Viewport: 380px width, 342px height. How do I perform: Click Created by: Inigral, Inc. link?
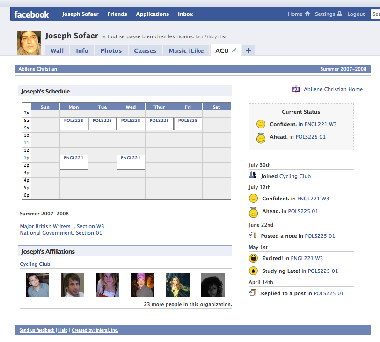(x=95, y=330)
